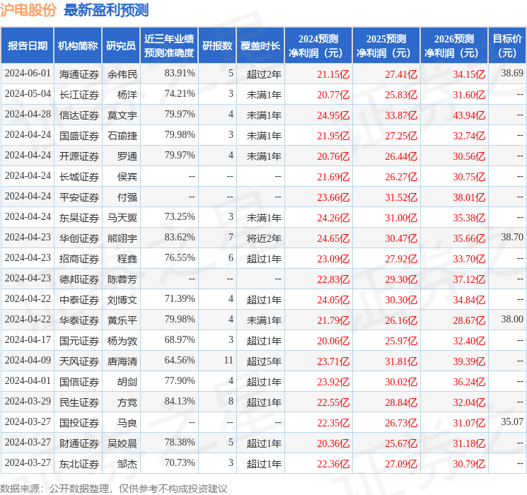
Task: Click the target price 38.69
Action: click(512, 73)
